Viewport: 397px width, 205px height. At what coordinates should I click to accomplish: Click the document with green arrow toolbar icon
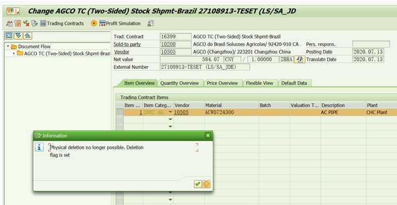click(x=35, y=24)
